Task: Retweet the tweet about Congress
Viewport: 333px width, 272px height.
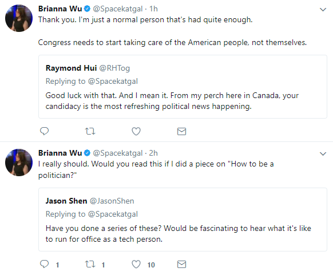Action: [x=90, y=132]
